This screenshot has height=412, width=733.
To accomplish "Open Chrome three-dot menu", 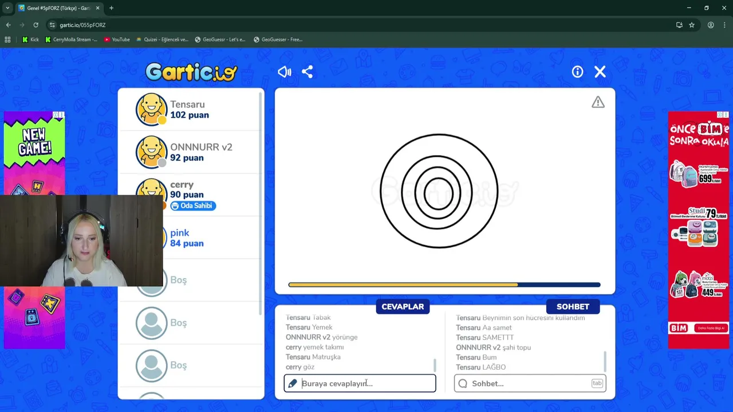I will [x=725, y=25].
